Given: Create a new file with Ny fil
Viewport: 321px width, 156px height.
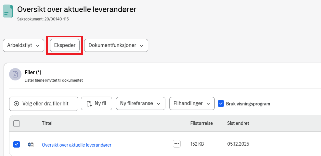Looking at the screenshot, I should 96,104.
